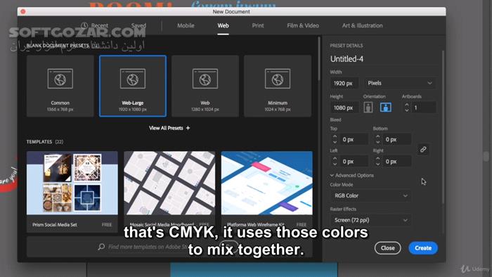492x277 pixels.
Task: Click the Right bleed stepper arrows
Action: pos(378,161)
